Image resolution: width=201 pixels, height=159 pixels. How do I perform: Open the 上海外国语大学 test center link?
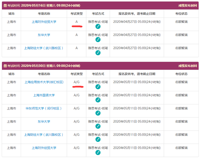[44, 95]
